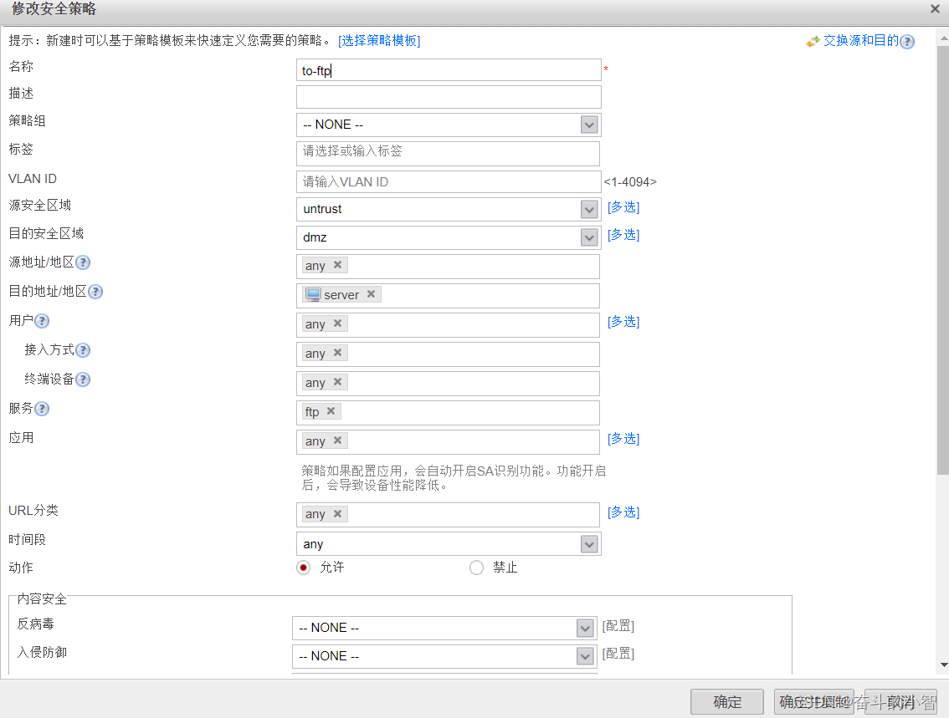Select 允许 action radio button
949x718 pixels.
303,568
